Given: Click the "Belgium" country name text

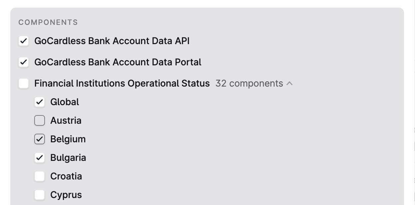Looking at the screenshot, I should coord(68,139).
